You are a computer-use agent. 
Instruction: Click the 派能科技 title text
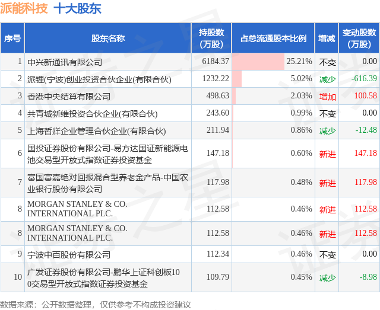click(24, 8)
